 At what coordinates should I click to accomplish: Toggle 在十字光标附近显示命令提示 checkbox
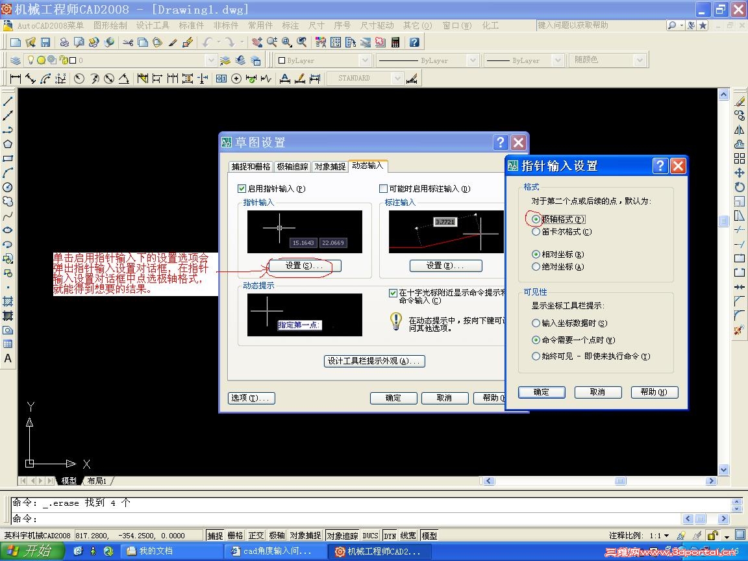393,293
